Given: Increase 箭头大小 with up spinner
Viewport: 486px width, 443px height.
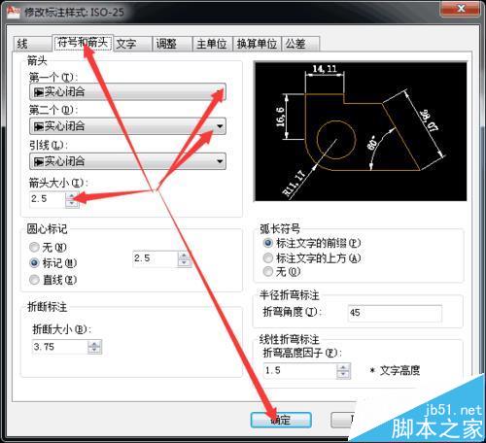Looking at the screenshot, I should pyautogui.click(x=72, y=195).
